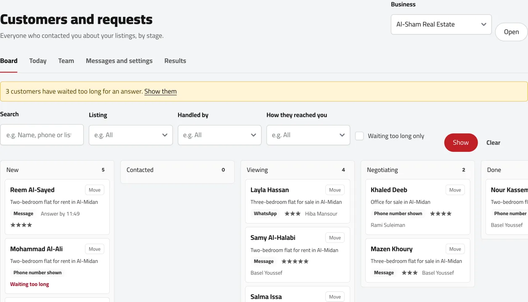528x302 pixels.
Task: Click the 'Show them' link in the warning banner
Action: (x=160, y=91)
